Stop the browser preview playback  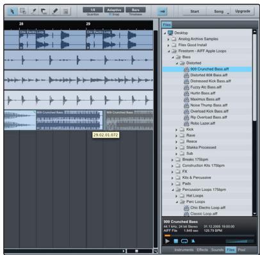click(175, 241)
